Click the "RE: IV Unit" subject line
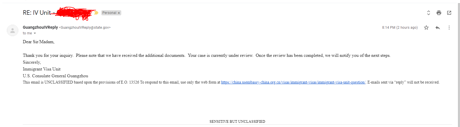The image size is (460, 127). click(37, 13)
